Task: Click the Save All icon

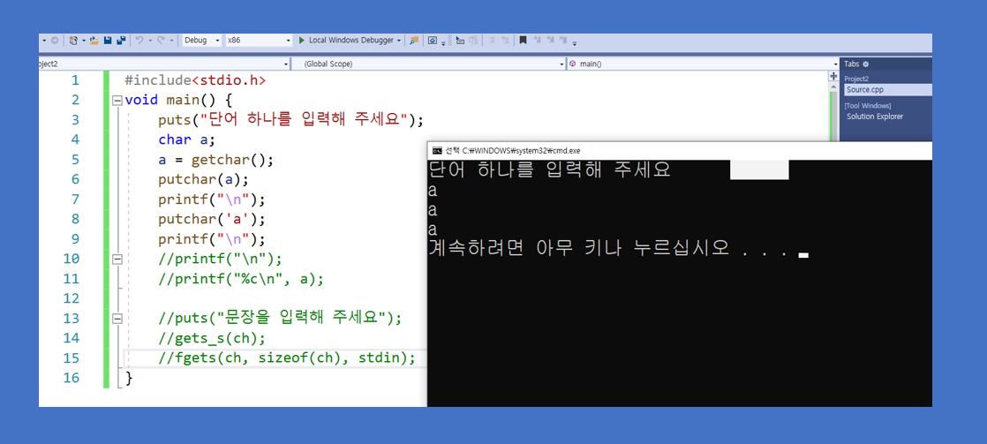Action: click(x=121, y=41)
